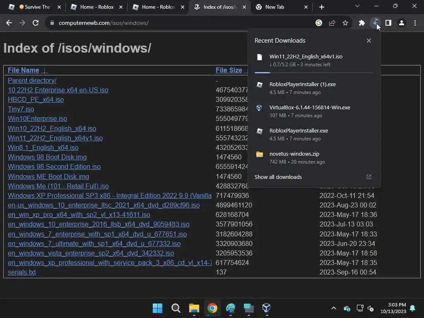Expand the tab search chevron
Viewport: 424px width, 318px height.
[x=357, y=6]
